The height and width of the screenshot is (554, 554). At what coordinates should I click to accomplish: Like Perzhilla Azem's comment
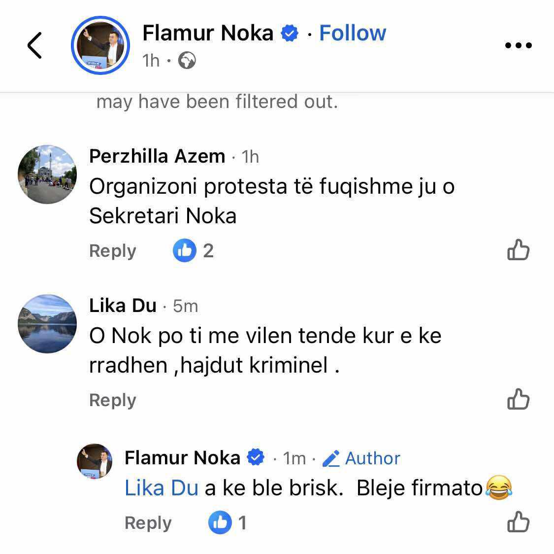[518, 250]
